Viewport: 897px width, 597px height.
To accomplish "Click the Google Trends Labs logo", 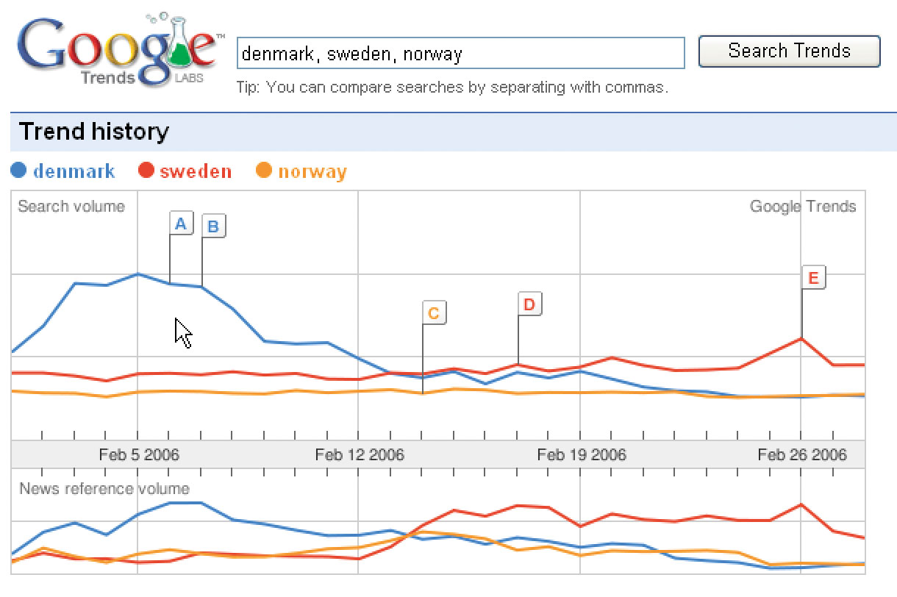I will pos(118,50).
